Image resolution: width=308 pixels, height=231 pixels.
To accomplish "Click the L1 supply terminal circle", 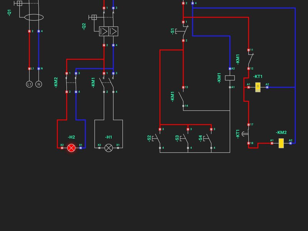I will click(29, 84).
